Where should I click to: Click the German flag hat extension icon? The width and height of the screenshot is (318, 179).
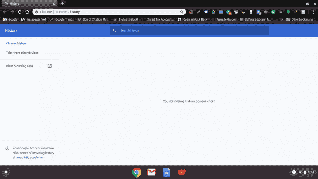pos(243,12)
